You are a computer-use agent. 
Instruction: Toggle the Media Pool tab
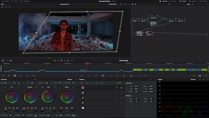[x=25, y=1]
